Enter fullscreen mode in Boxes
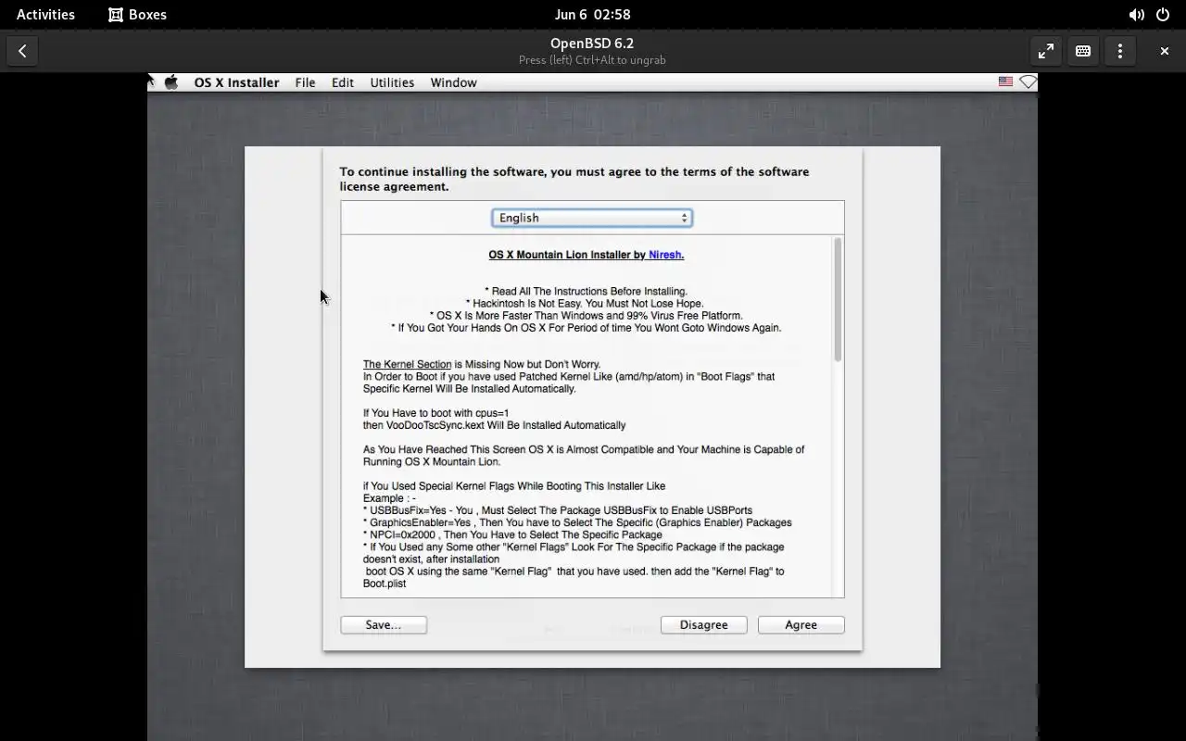The image size is (1186, 741). tap(1046, 51)
